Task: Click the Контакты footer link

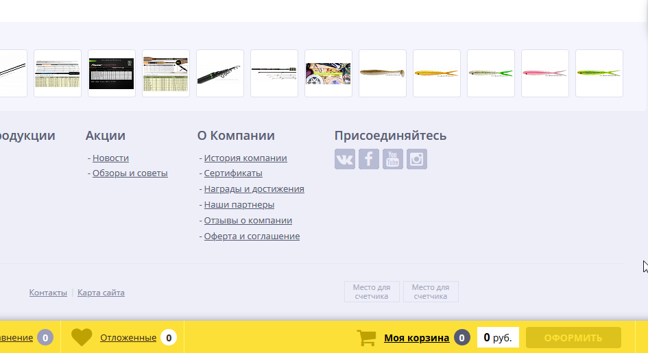Action: click(x=48, y=293)
